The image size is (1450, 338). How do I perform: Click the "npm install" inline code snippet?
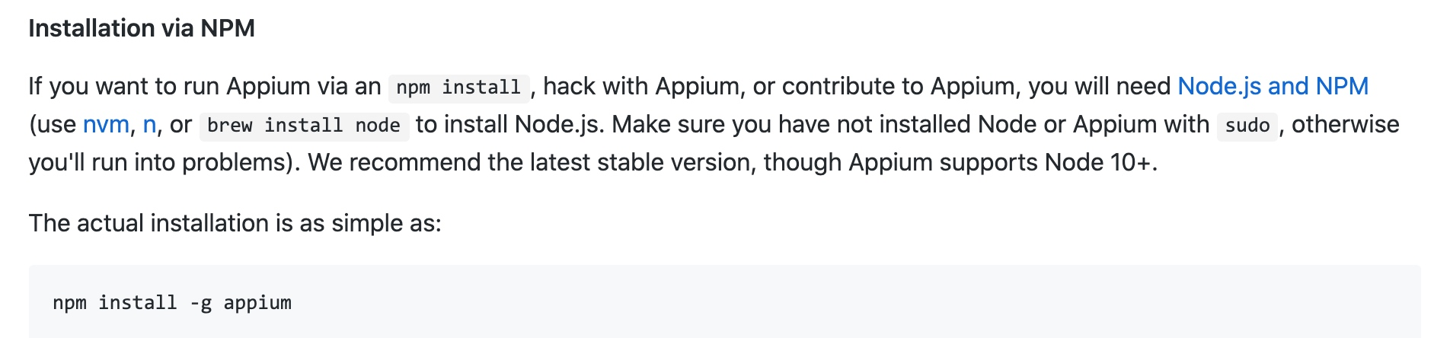point(458,88)
